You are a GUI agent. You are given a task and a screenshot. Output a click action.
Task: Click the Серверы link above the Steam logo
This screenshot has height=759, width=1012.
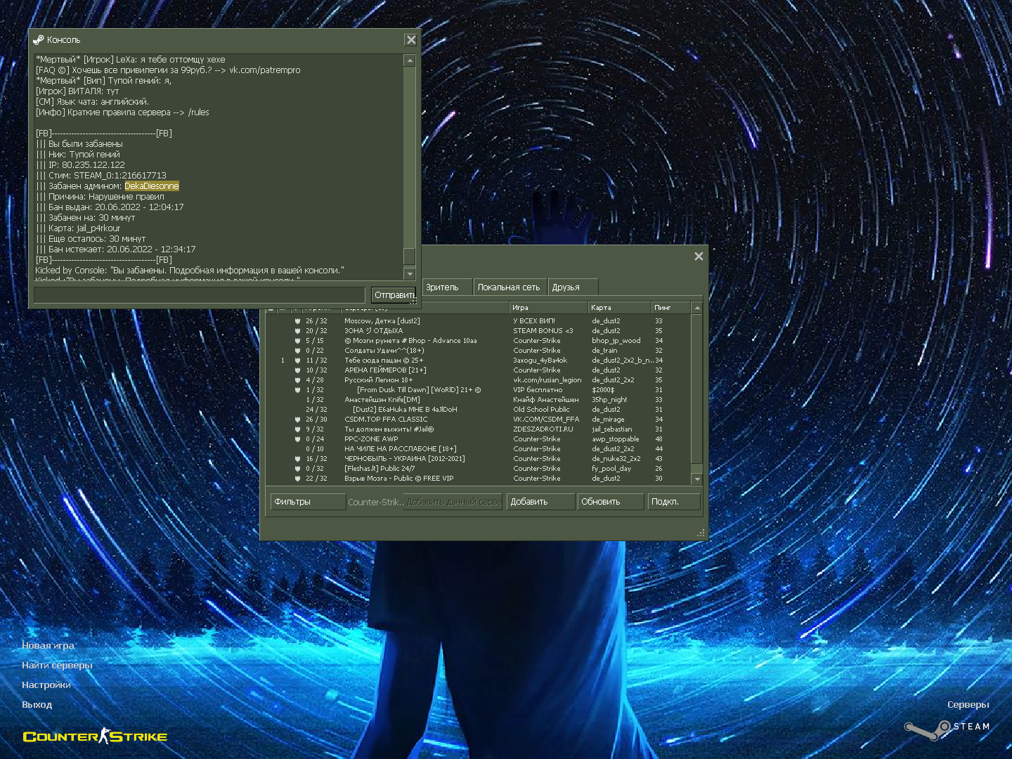coord(968,704)
